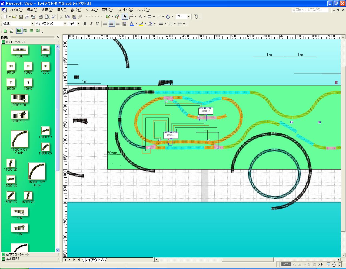
Task: Click the Save floppy disk icon
Action: pyautogui.click(x=21, y=17)
